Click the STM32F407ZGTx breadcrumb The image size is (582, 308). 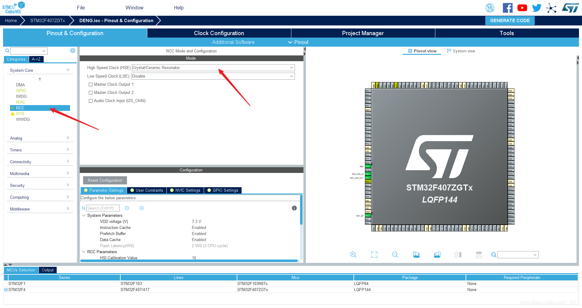pyautogui.click(x=48, y=21)
